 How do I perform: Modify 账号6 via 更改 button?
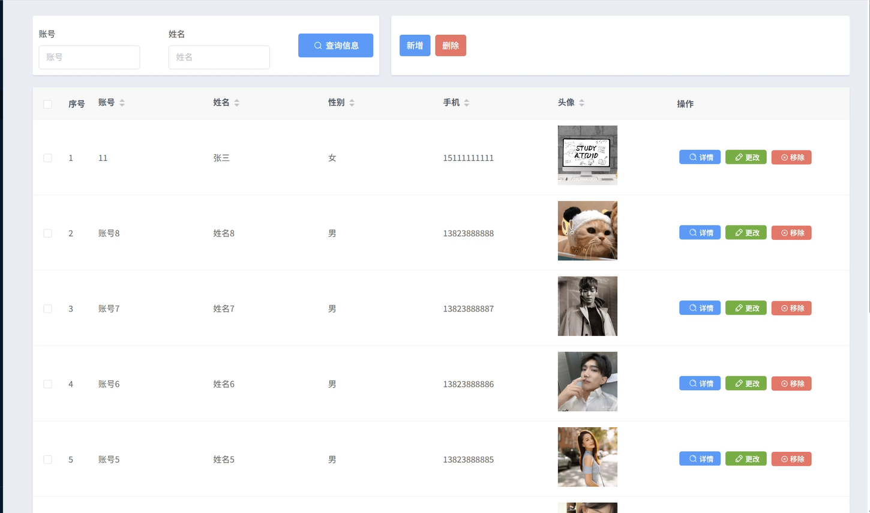[x=746, y=383]
